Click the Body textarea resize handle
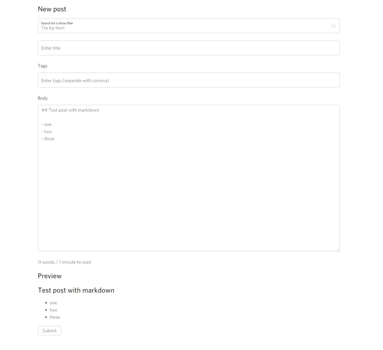Viewport: 383px width, 350px height. tap(338, 249)
